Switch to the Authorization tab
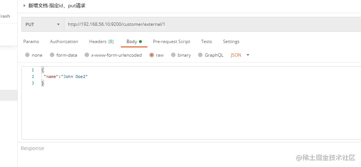This screenshot has height=167, width=361. click(64, 42)
